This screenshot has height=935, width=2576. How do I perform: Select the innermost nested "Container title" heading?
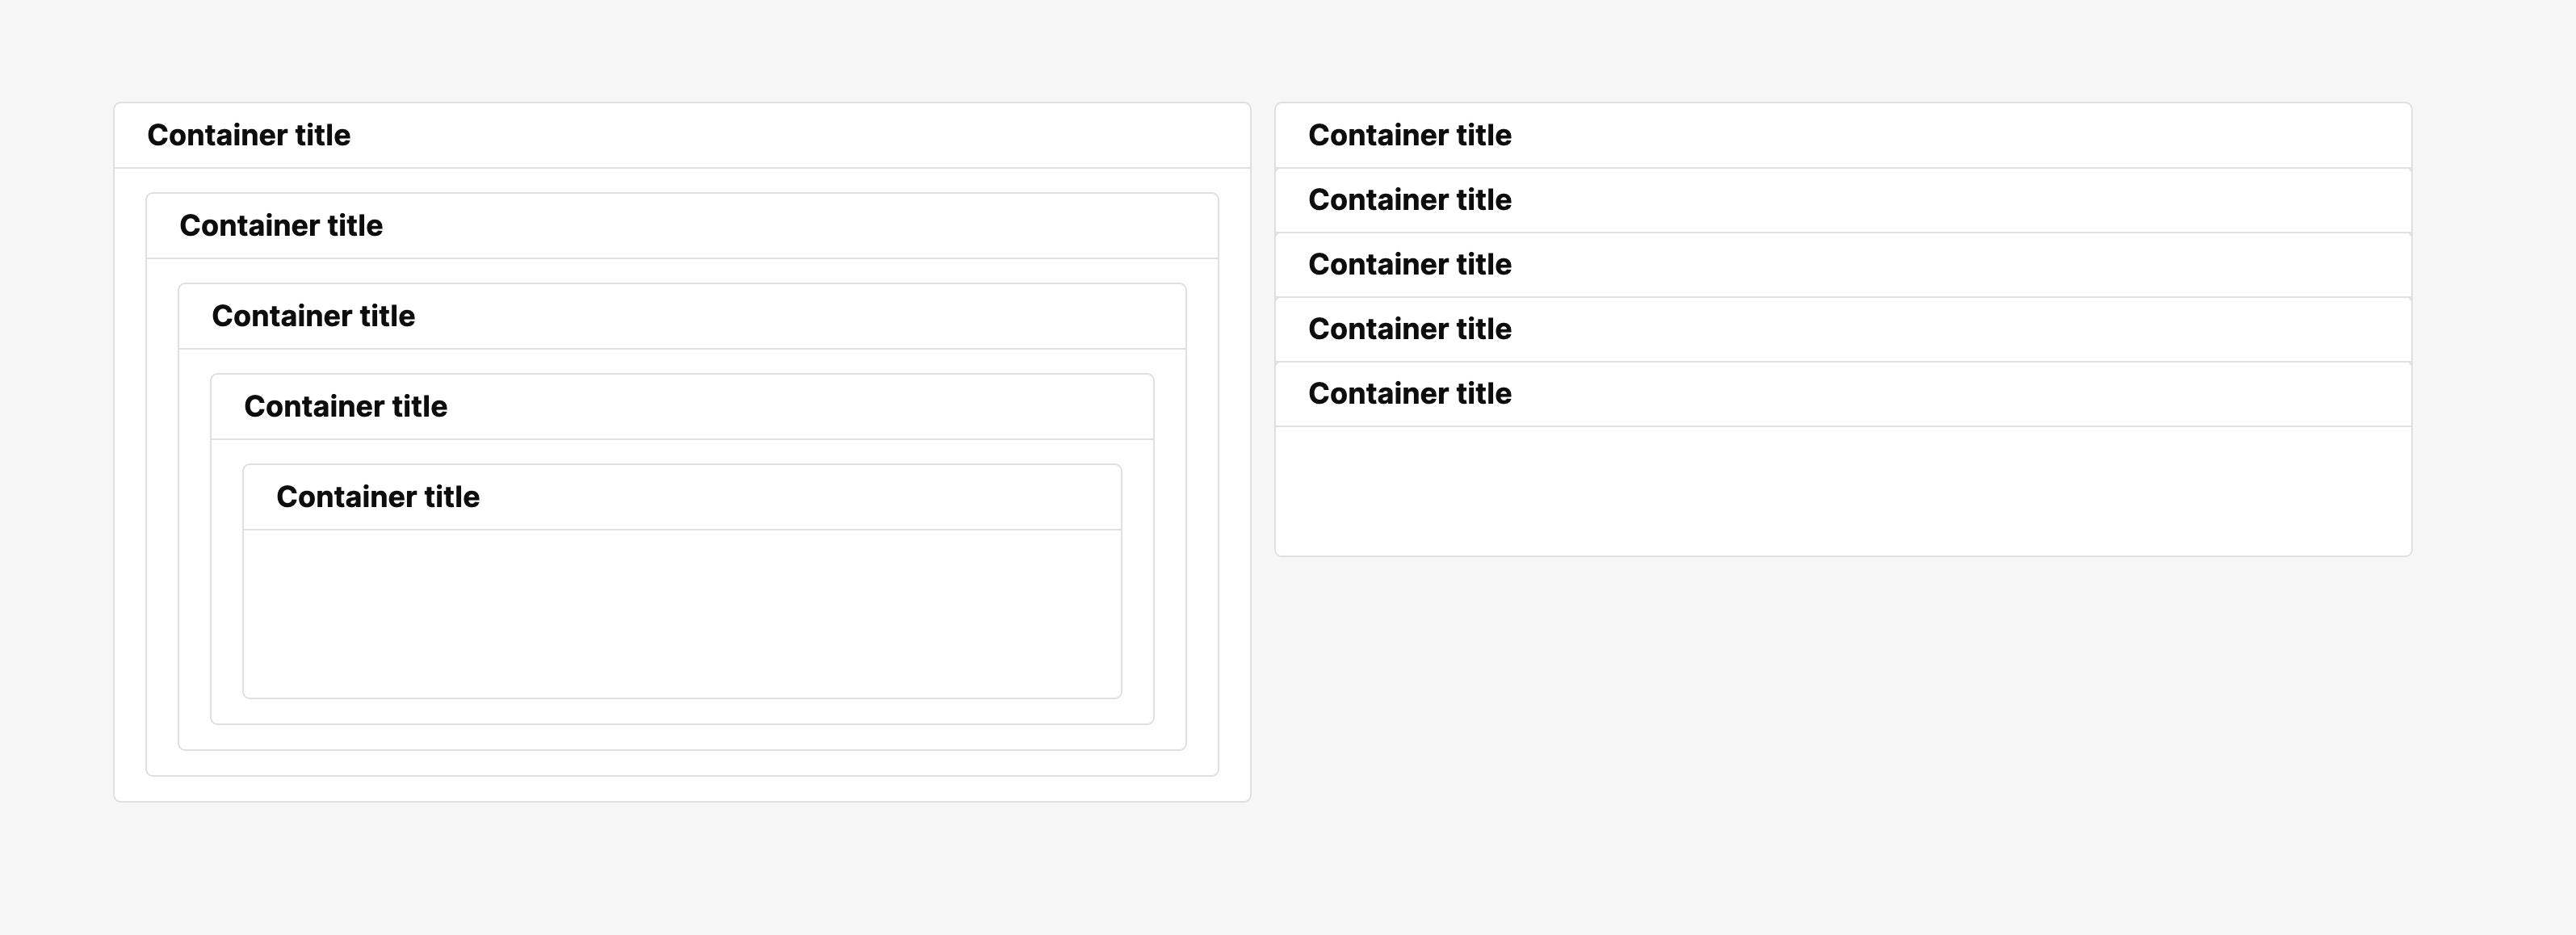point(377,497)
